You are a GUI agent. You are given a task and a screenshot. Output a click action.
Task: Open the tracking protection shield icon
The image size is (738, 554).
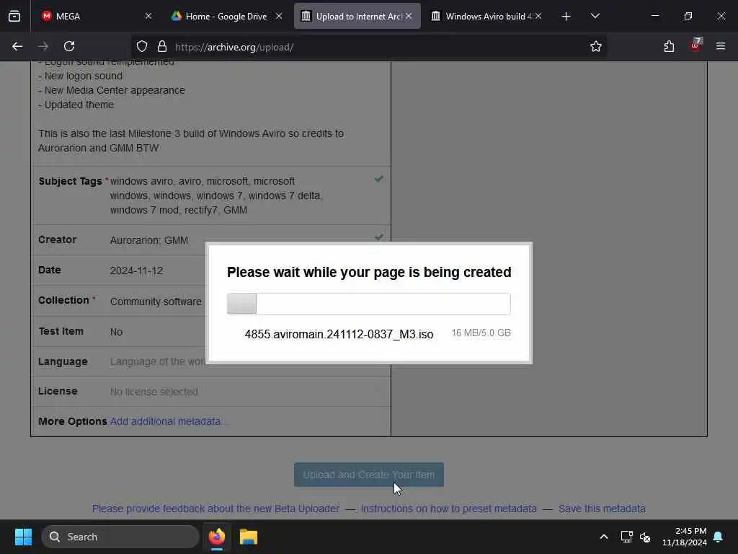pos(142,47)
